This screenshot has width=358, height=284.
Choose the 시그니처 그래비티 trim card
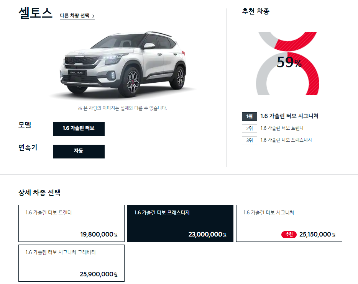[x=71, y=263]
